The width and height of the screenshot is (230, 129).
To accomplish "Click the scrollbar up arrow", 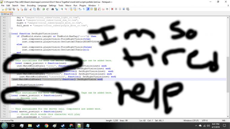I will tap(228, 18).
